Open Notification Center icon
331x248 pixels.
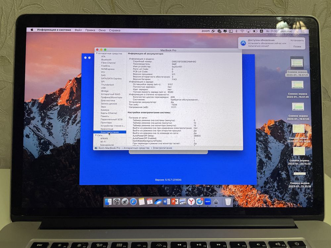coord(303,31)
